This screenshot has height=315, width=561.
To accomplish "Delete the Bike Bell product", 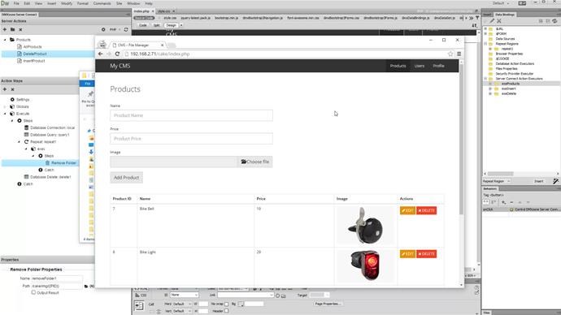I will pyautogui.click(x=427, y=210).
